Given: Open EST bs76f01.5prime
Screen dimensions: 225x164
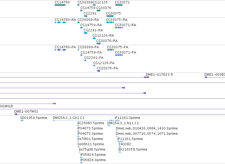Looking at the screenshot, I should pos(90,139).
